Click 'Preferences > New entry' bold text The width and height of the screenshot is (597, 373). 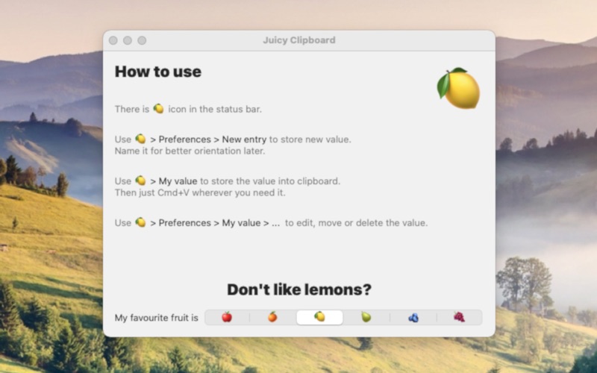click(213, 140)
